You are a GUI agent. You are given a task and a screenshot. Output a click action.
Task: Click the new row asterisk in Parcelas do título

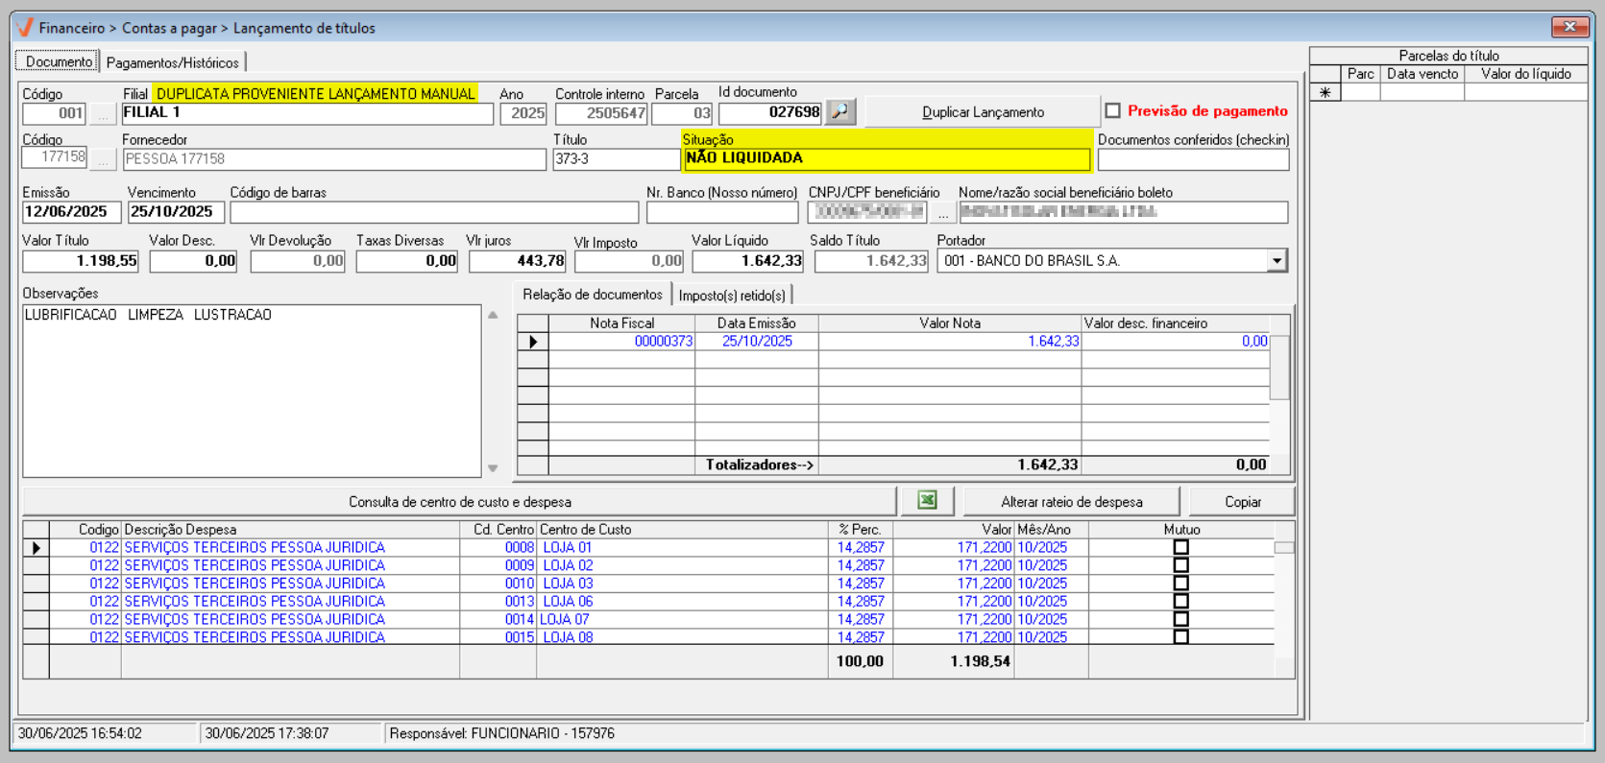pyautogui.click(x=1325, y=93)
